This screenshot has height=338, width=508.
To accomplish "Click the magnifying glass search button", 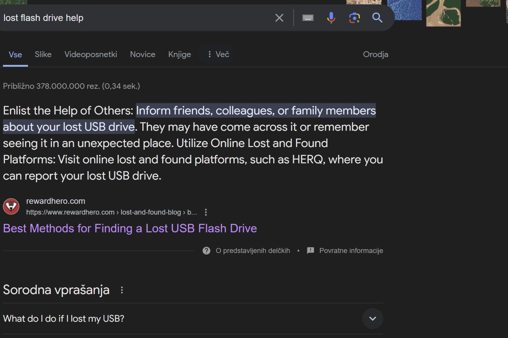I will 377,18.
